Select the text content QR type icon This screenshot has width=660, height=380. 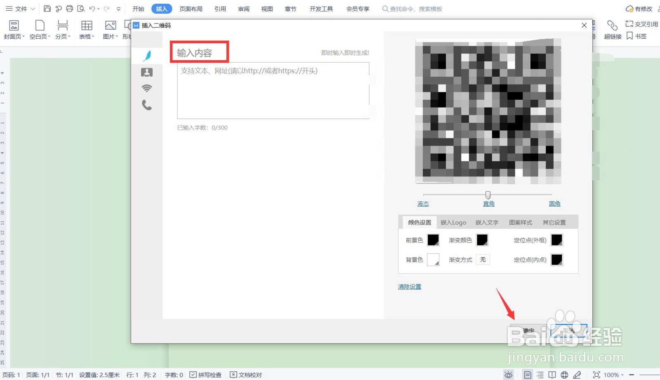coord(147,56)
